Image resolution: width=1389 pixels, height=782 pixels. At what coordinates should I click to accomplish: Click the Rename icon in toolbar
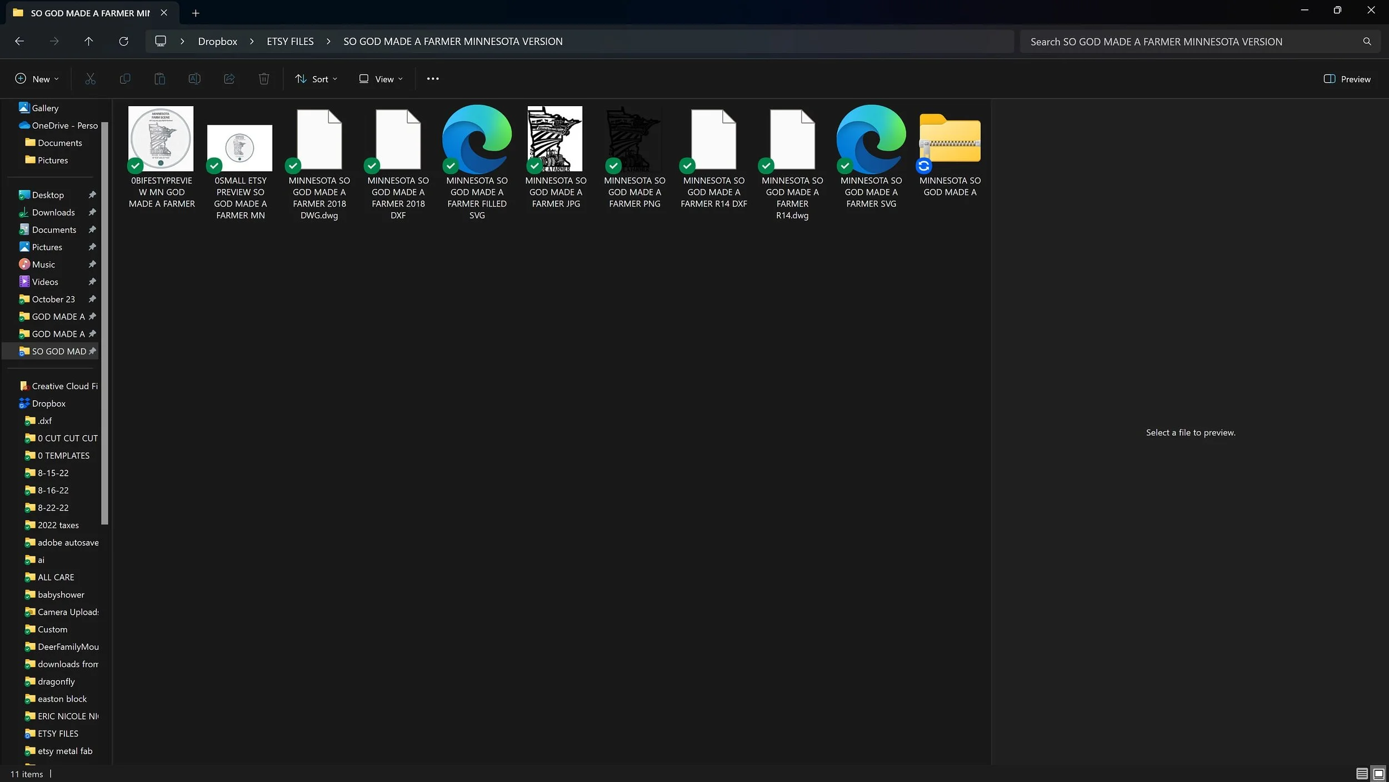pyautogui.click(x=194, y=79)
